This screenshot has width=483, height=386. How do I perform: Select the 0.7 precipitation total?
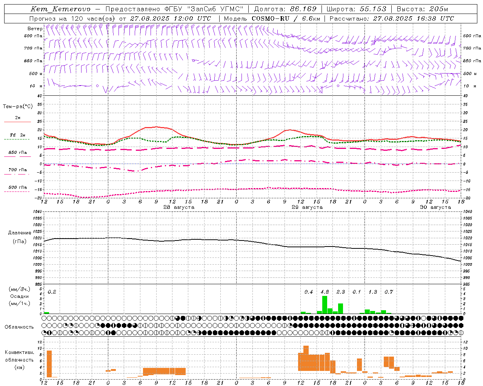pos(389,292)
